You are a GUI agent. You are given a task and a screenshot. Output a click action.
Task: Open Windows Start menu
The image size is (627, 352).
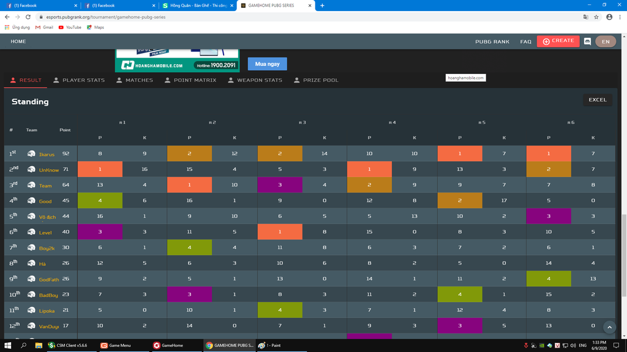[x=7, y=345]
